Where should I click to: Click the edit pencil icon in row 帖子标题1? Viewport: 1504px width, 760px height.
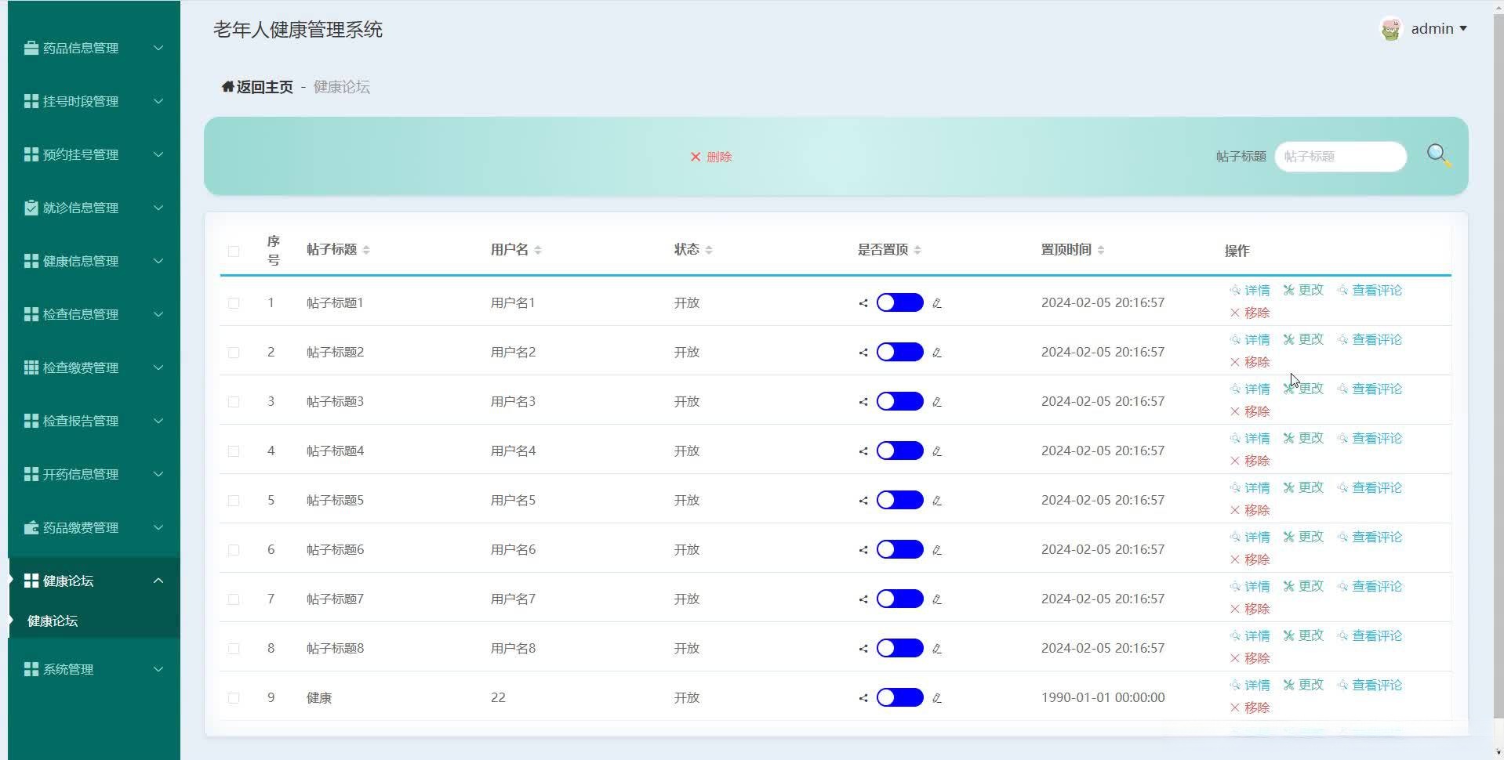pos(936,303)
